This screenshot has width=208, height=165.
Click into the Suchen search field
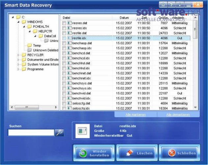coord(31,133)
